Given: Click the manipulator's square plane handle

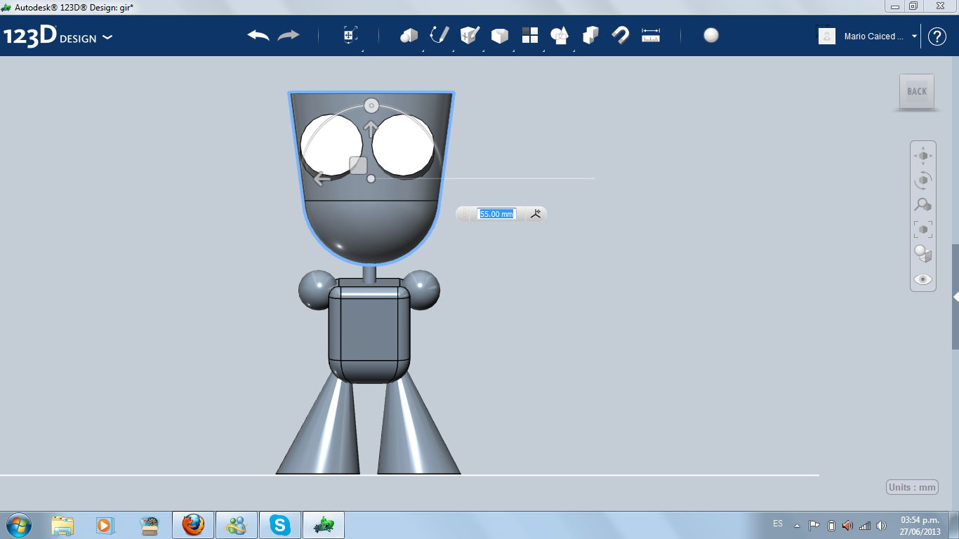Looking at the screenshot, I should click(359, 166).
